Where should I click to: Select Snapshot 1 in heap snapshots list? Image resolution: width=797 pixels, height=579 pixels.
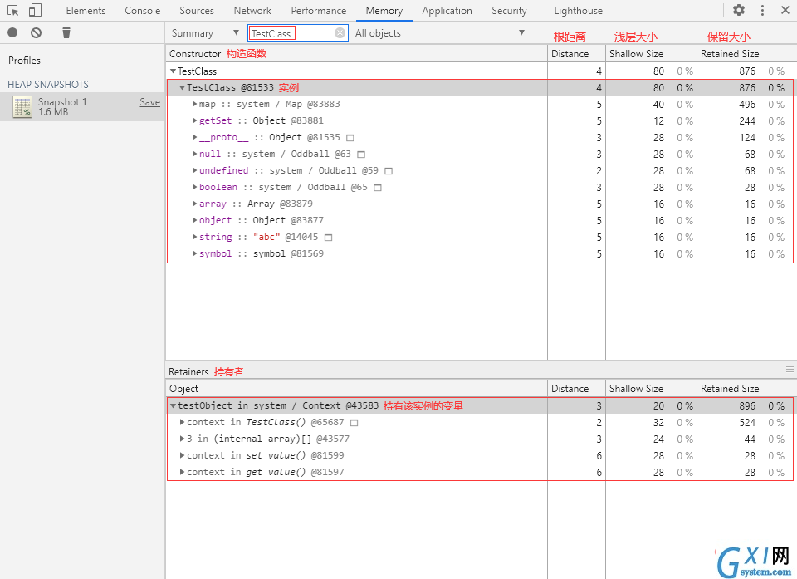[x=82, y=107]
